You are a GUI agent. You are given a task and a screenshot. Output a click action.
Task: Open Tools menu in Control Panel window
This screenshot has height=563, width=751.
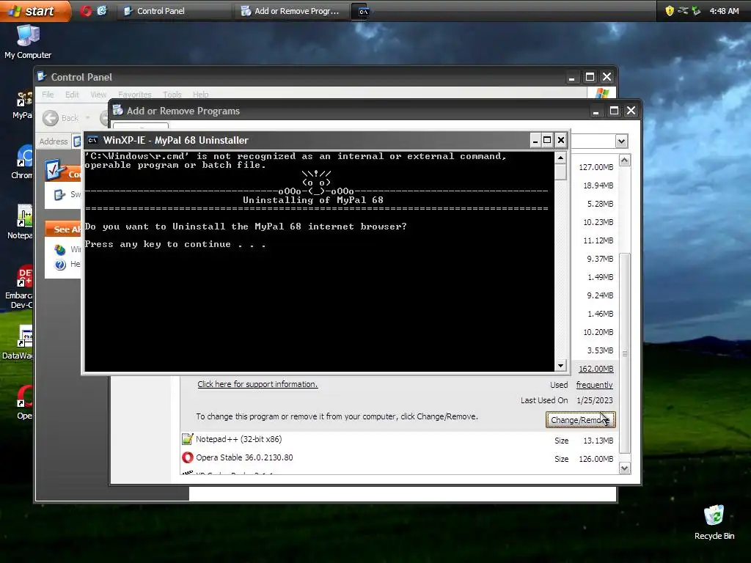point(172,95)
